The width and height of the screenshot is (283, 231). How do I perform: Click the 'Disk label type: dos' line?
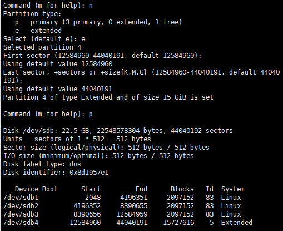tap(42, 164)
